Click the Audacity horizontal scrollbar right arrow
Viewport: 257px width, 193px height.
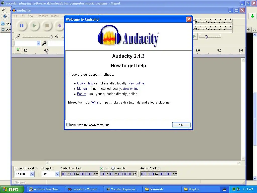pyautogui.click(x=239, y=163)
